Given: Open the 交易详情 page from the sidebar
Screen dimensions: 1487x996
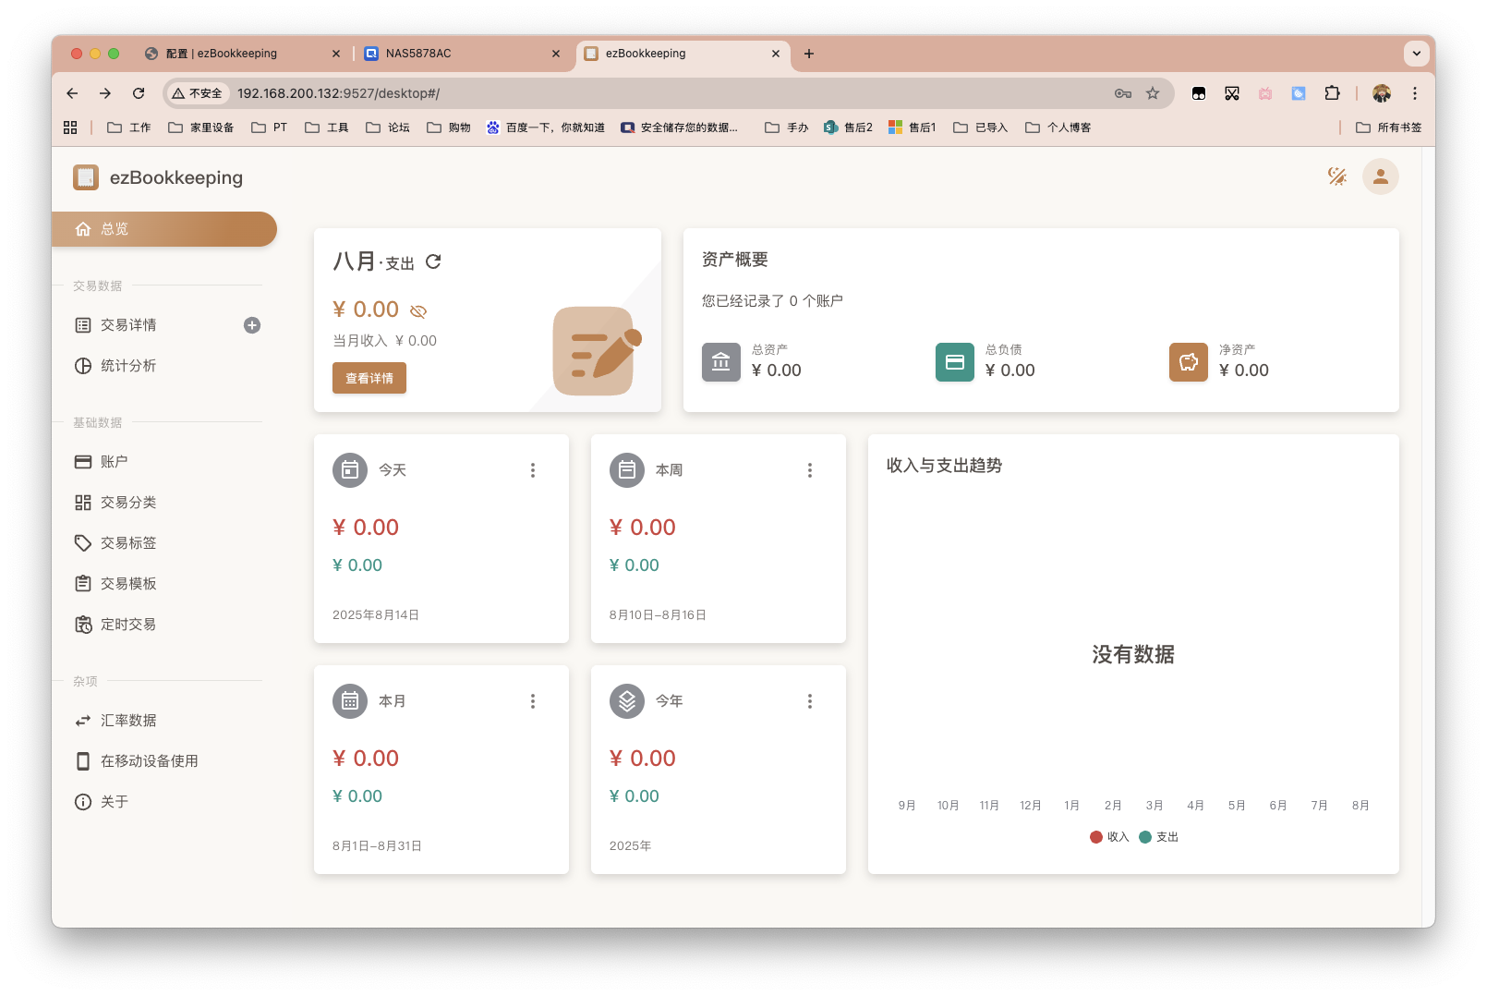Looking at the screenshot, I should [x=128, y=324].
